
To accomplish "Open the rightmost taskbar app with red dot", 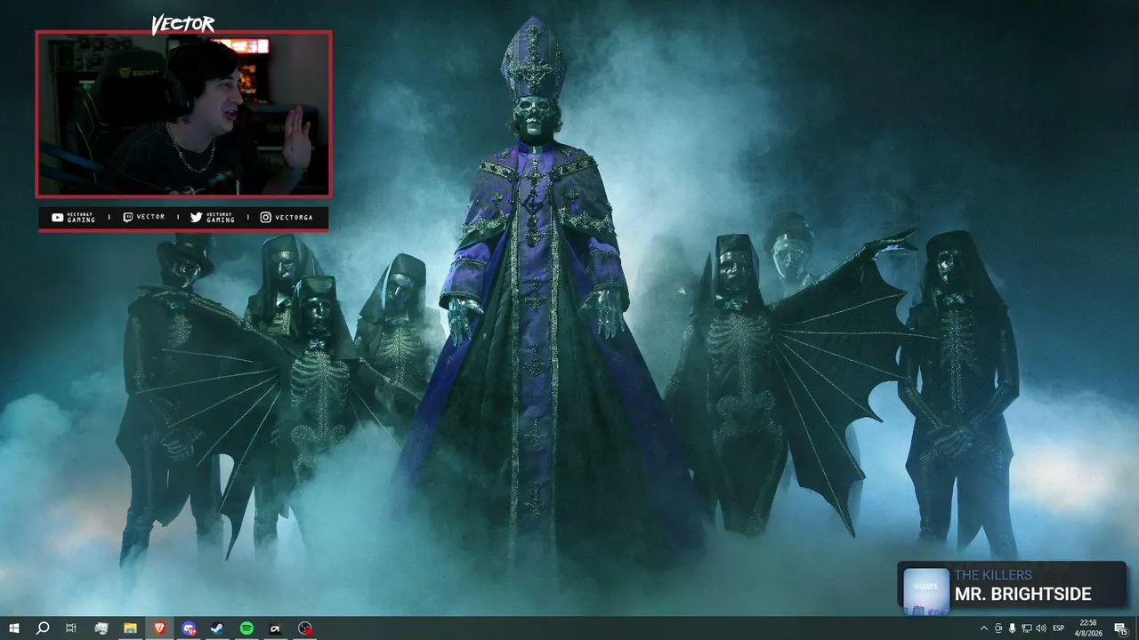I will pyautogui.click(x=305, y=628).
